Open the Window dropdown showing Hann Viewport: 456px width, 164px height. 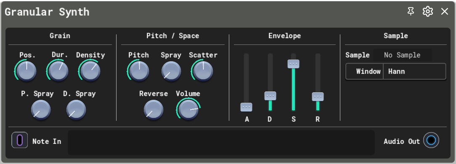[x=396, y=71]
